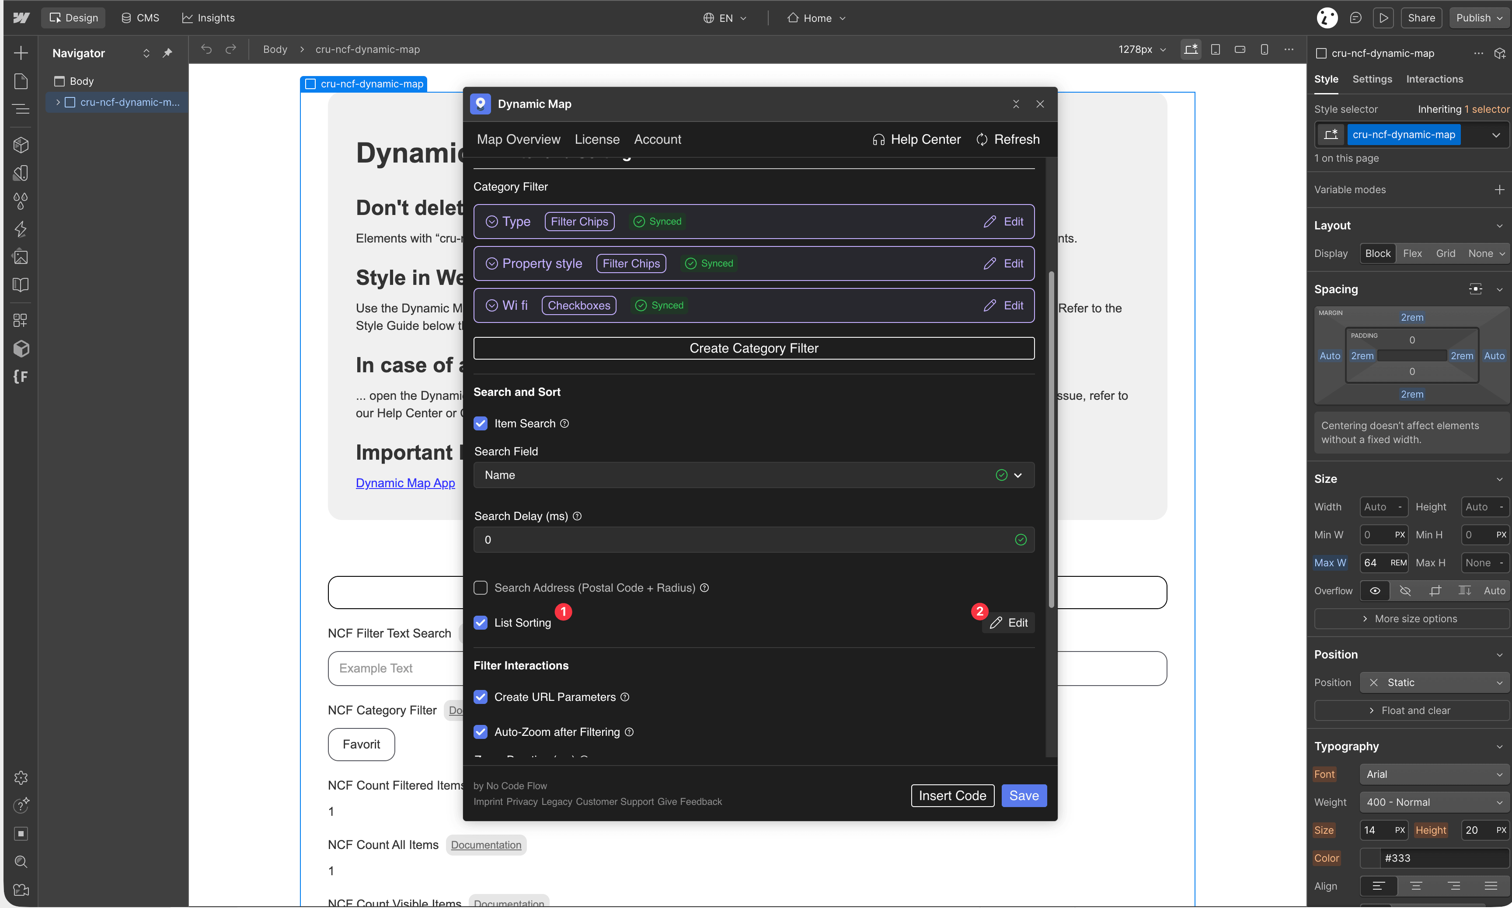Toggle Create URL Parameters checkbox
Viewport: 1512px width, 908px height.
[481, 697]
